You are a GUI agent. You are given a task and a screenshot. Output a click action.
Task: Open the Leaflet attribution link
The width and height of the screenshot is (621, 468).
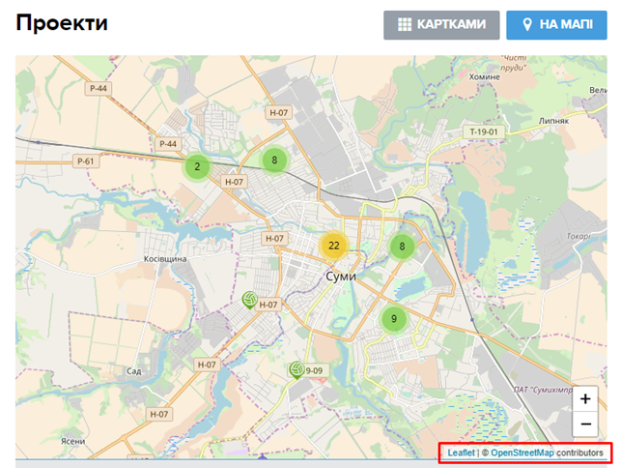(x=461, y=453)
